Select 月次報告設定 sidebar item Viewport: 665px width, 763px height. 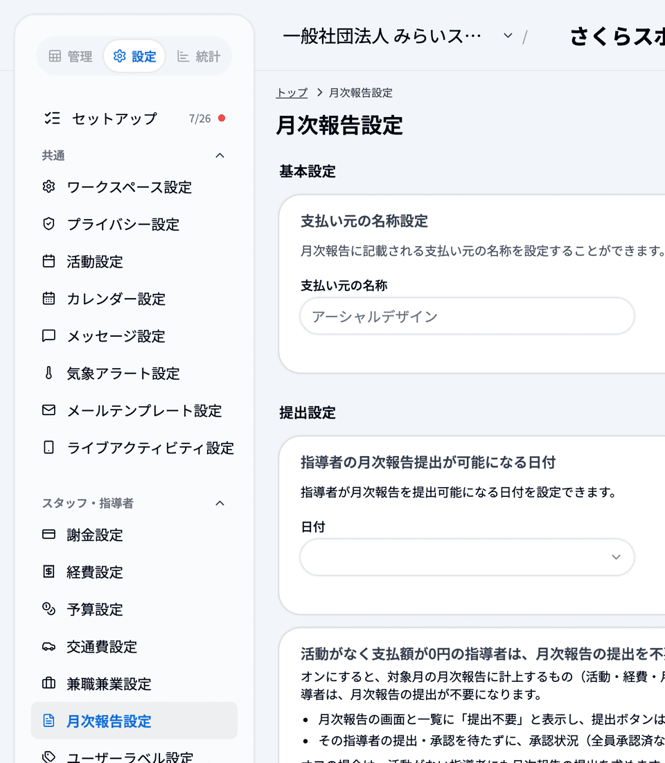pos(134,721)
